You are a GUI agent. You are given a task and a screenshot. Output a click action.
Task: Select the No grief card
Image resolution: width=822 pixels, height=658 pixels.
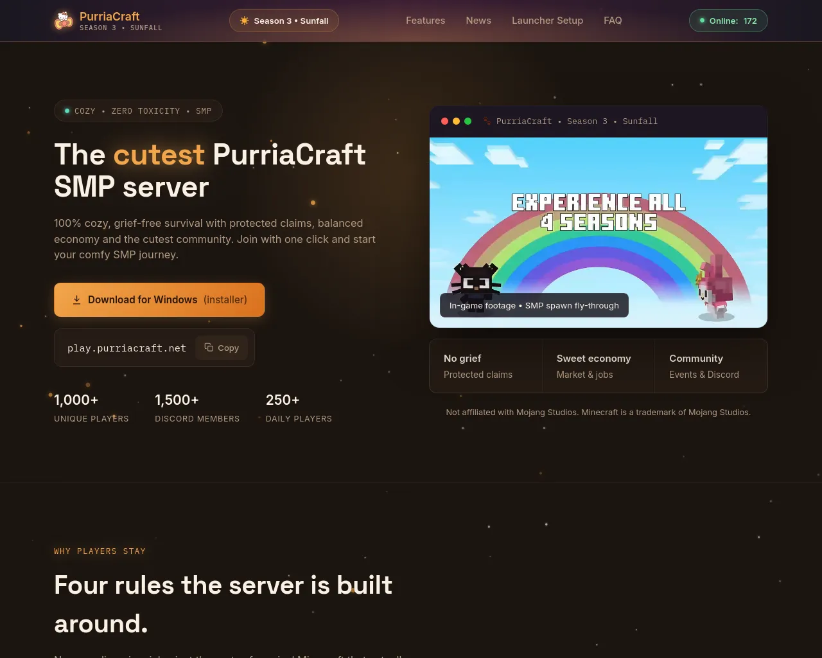(x=485, y=366)
